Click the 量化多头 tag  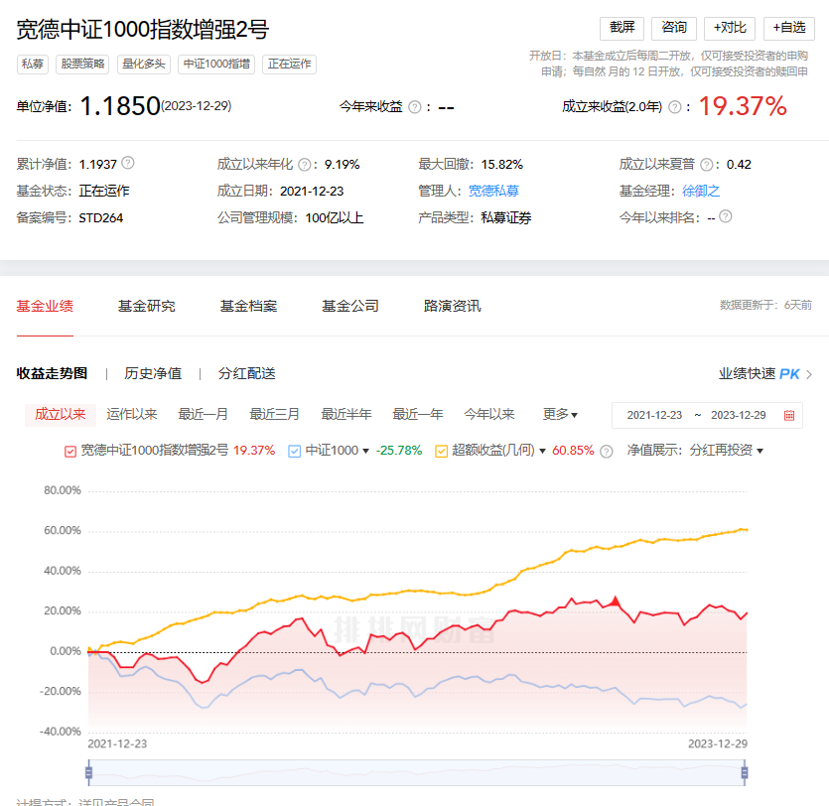pyautogui.click(x=144, y=64)
